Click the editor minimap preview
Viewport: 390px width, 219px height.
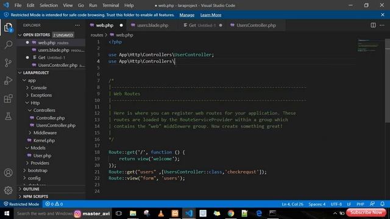coord(369,46)
